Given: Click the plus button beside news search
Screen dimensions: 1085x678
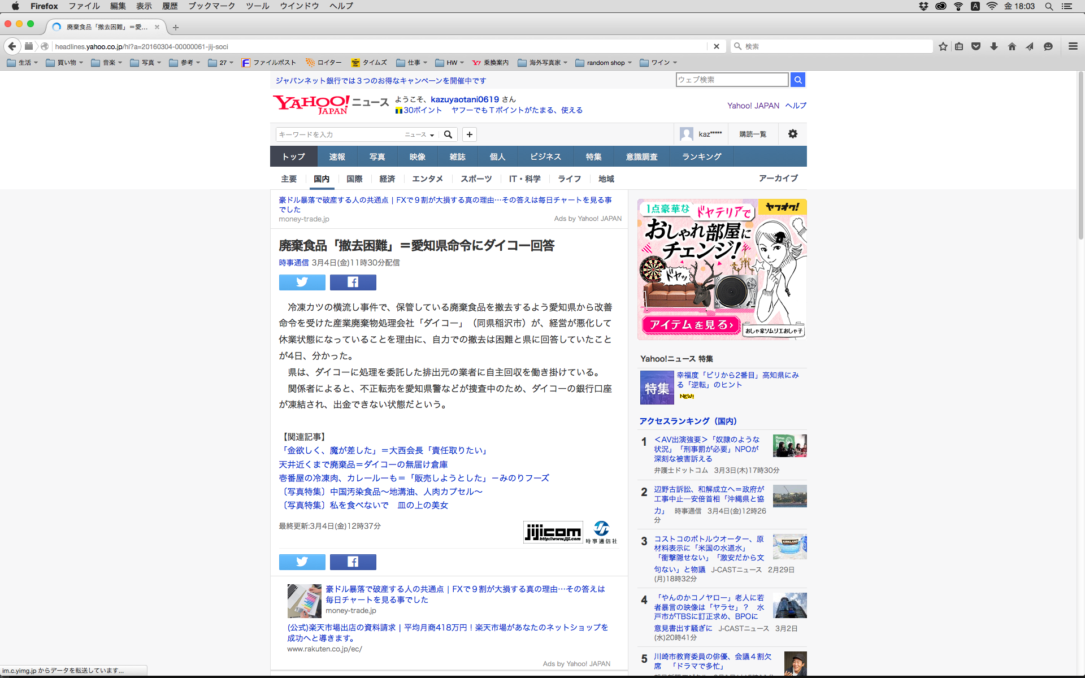Looking at the screenshot, I should [x=469, y=134].
